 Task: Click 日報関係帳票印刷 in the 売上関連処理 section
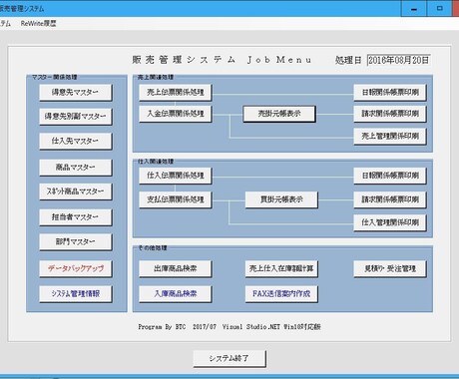pos(390,92)
